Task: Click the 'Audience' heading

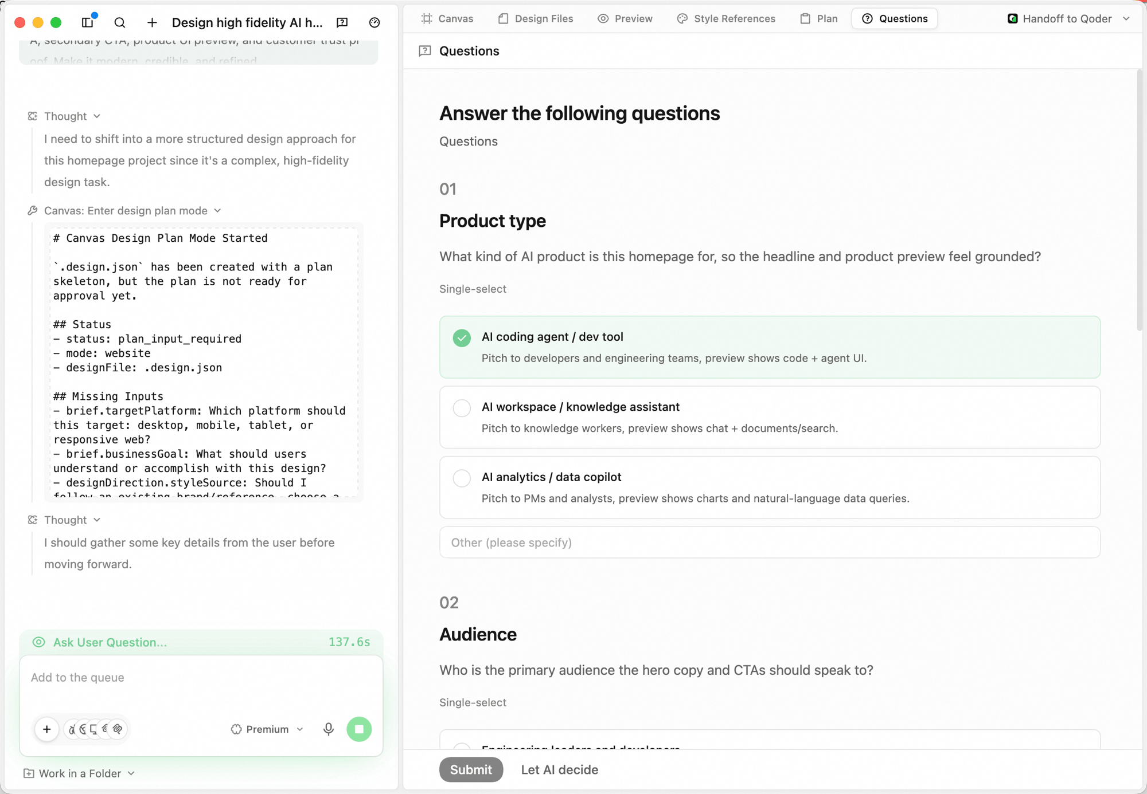Action: tap(478, 634)
